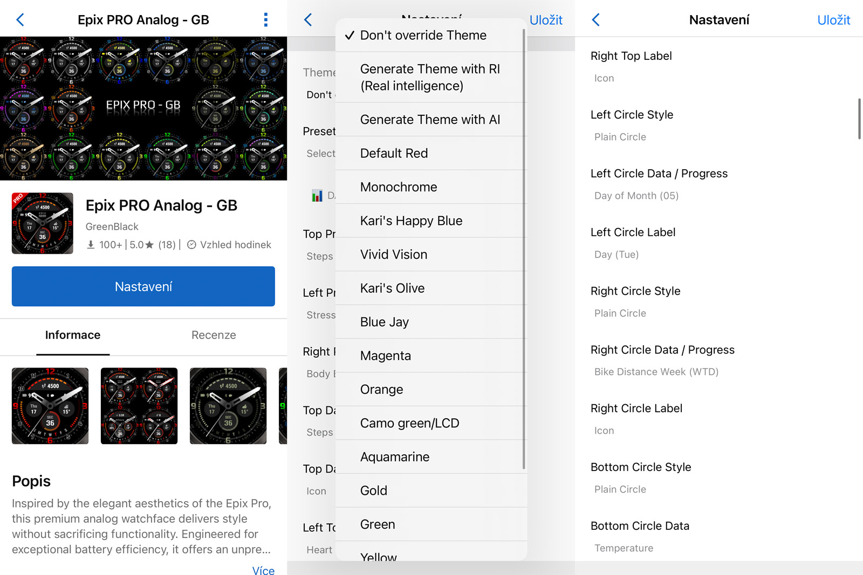Pick Kari's Happy Blue theme
This screenshot has height=575, width=863.
431,220
